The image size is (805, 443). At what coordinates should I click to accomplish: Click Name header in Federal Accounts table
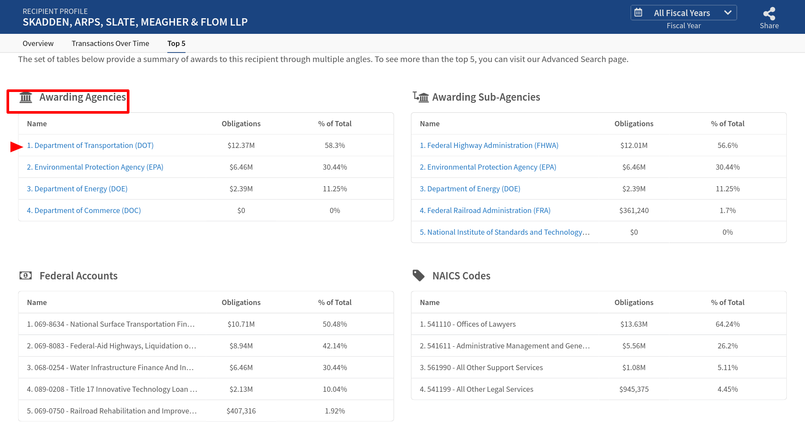pyautogui.click(x=37, y=302)
